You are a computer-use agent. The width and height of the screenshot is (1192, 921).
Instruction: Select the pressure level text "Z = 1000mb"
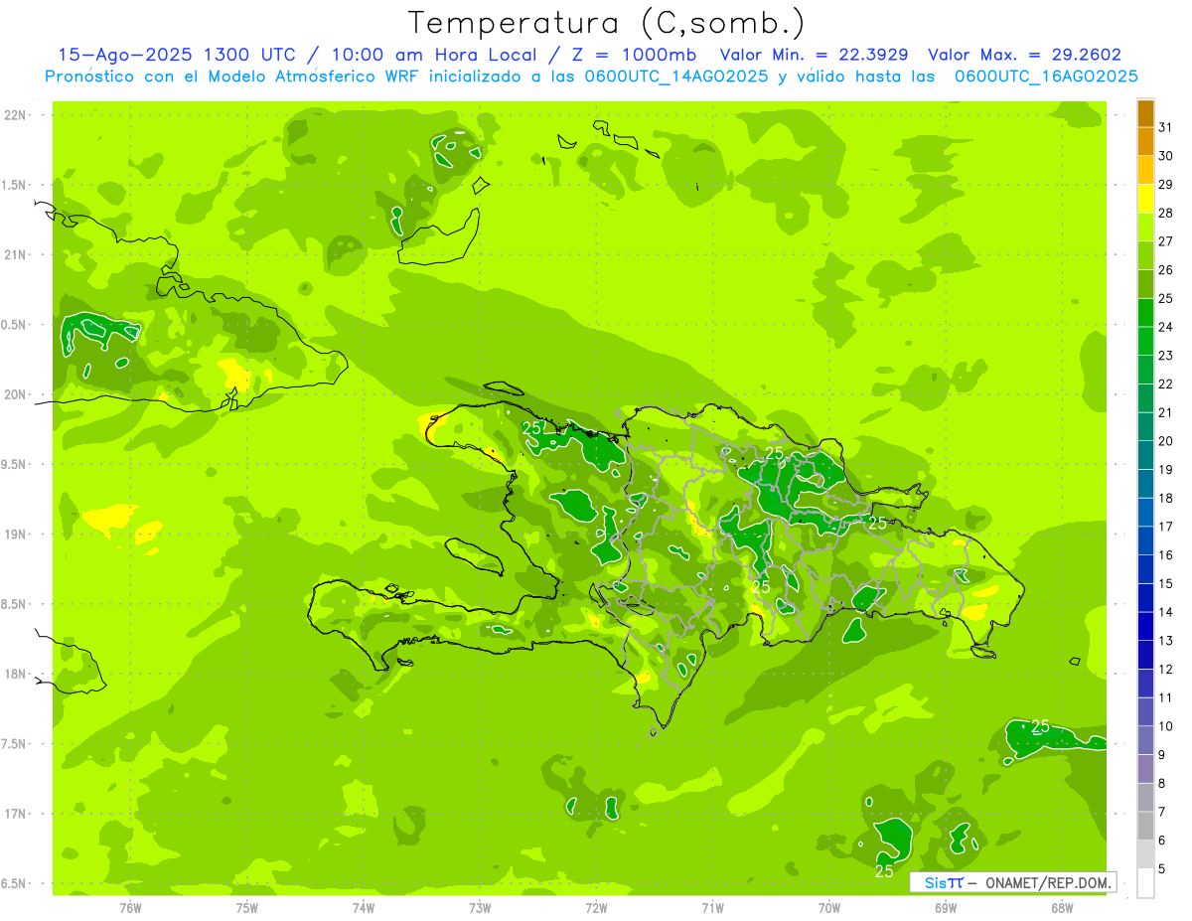tap(634, 55)
